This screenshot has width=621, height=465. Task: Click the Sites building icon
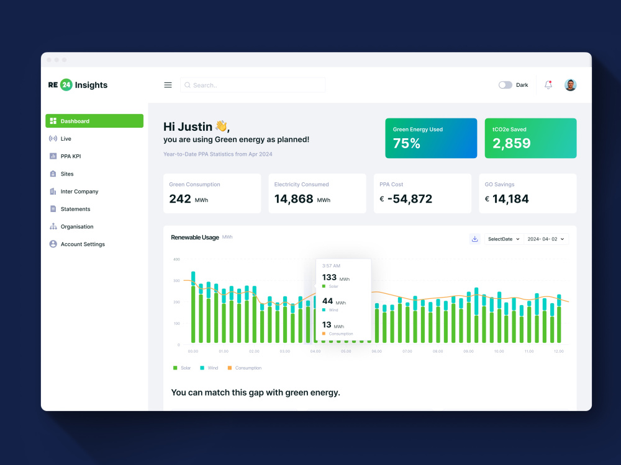(53, 174)
